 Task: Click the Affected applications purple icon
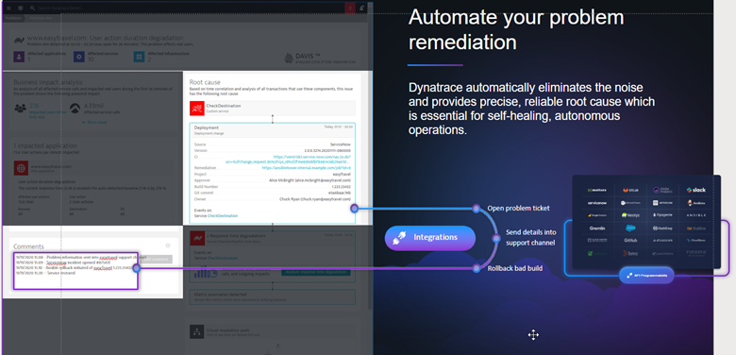(x=19, y=57)
